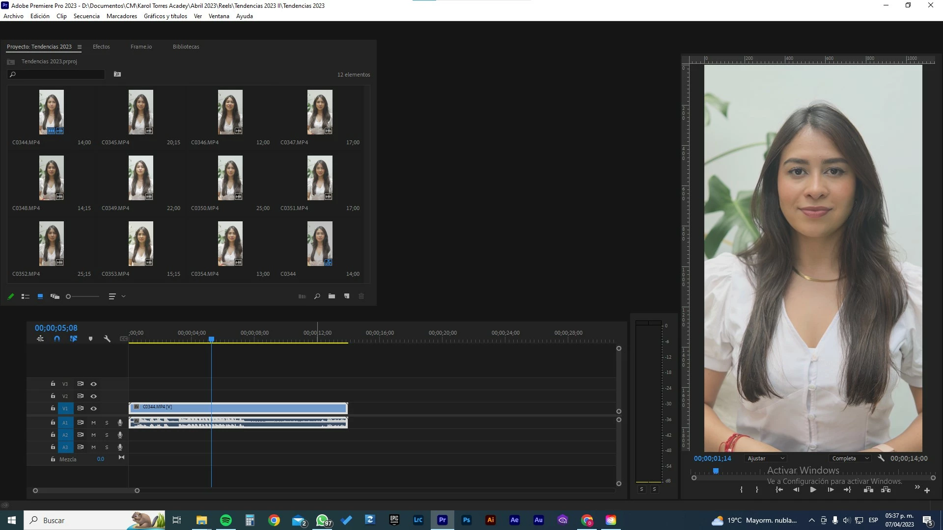Screen dimensions: 943x530
Task: Click the Mark In bracket icon
Action: [x=741, y=490]
